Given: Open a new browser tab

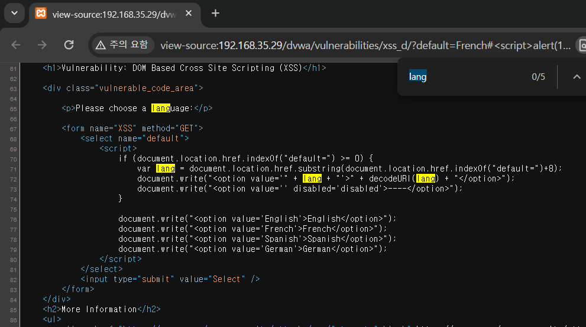Looking at the screenshot, I should tap(215, 14).
